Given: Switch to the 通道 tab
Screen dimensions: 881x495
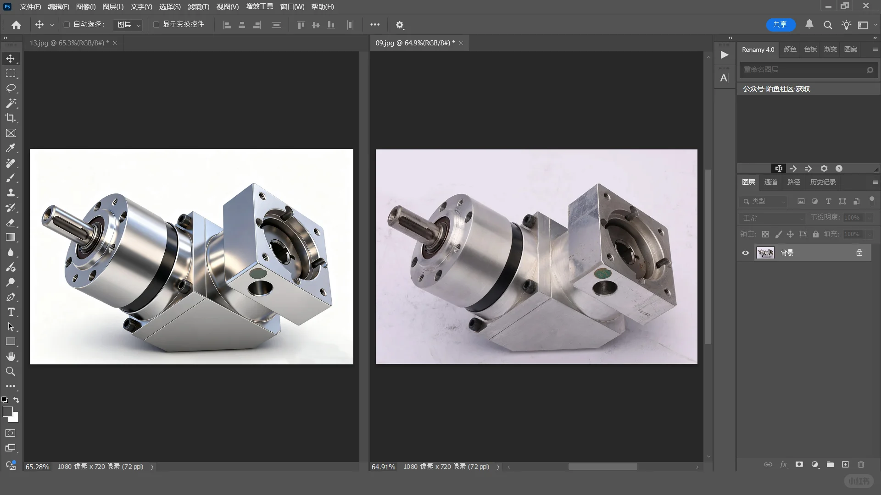Looking at the screenshot, I should (770, 182).
